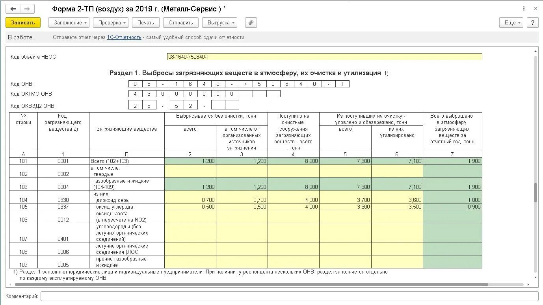Click pollutant code 0337
The width and height of the screenshot is (543, 305).
[63, 207]
